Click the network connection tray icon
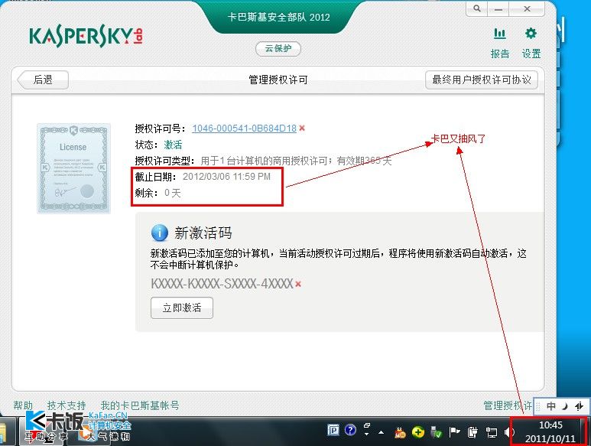591x446 pixels. click(491, 432)
